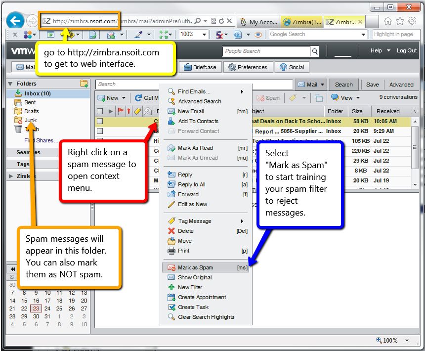Viewport: 425px width, 351px height.
Task: Close the browser toolbar with gray X
Action: pos(15,35)
